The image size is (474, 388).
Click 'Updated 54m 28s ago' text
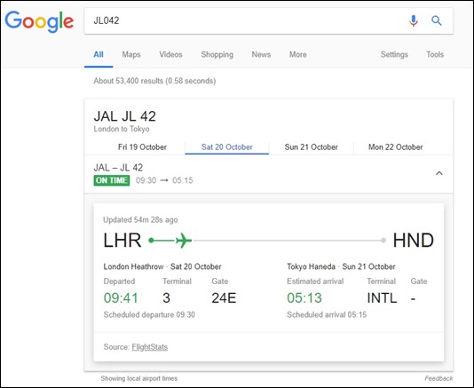point(140,220)
